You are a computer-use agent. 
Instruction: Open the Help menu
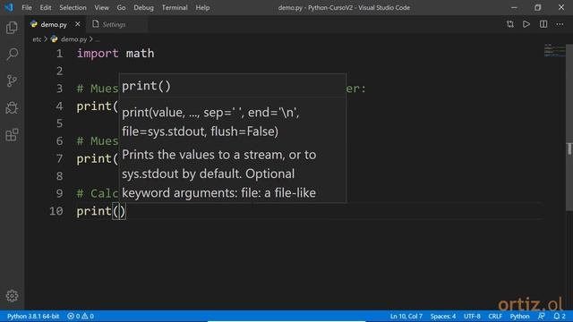[x=202, y=8]
